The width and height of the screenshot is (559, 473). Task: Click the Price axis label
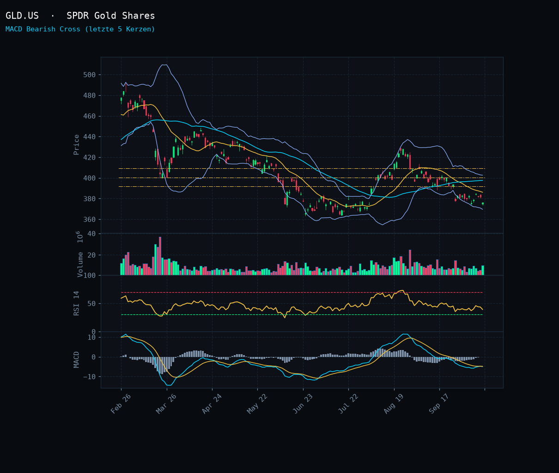pyautogui.click(x=77, y=145)
